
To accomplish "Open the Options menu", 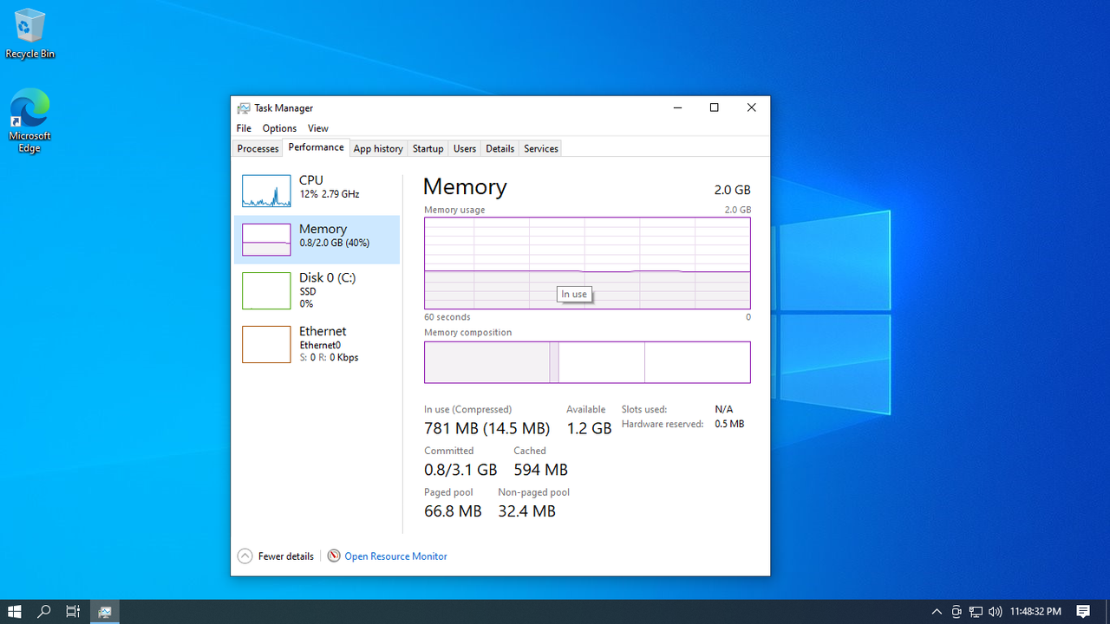I will tap(279, 128).
